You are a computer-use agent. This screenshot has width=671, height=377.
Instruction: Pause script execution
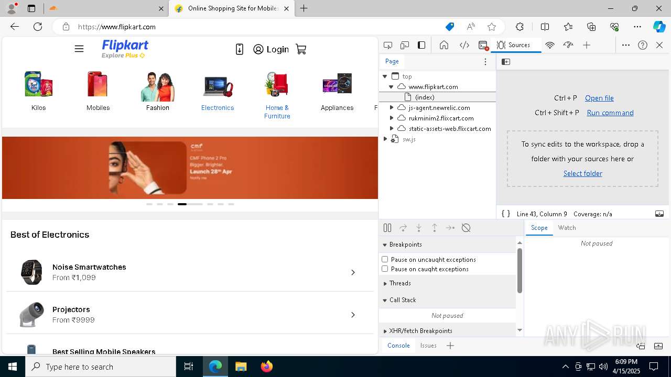(x=387, y=228)
